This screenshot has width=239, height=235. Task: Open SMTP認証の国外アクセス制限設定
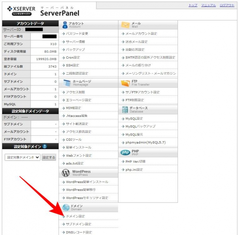(x=150, y=57)
